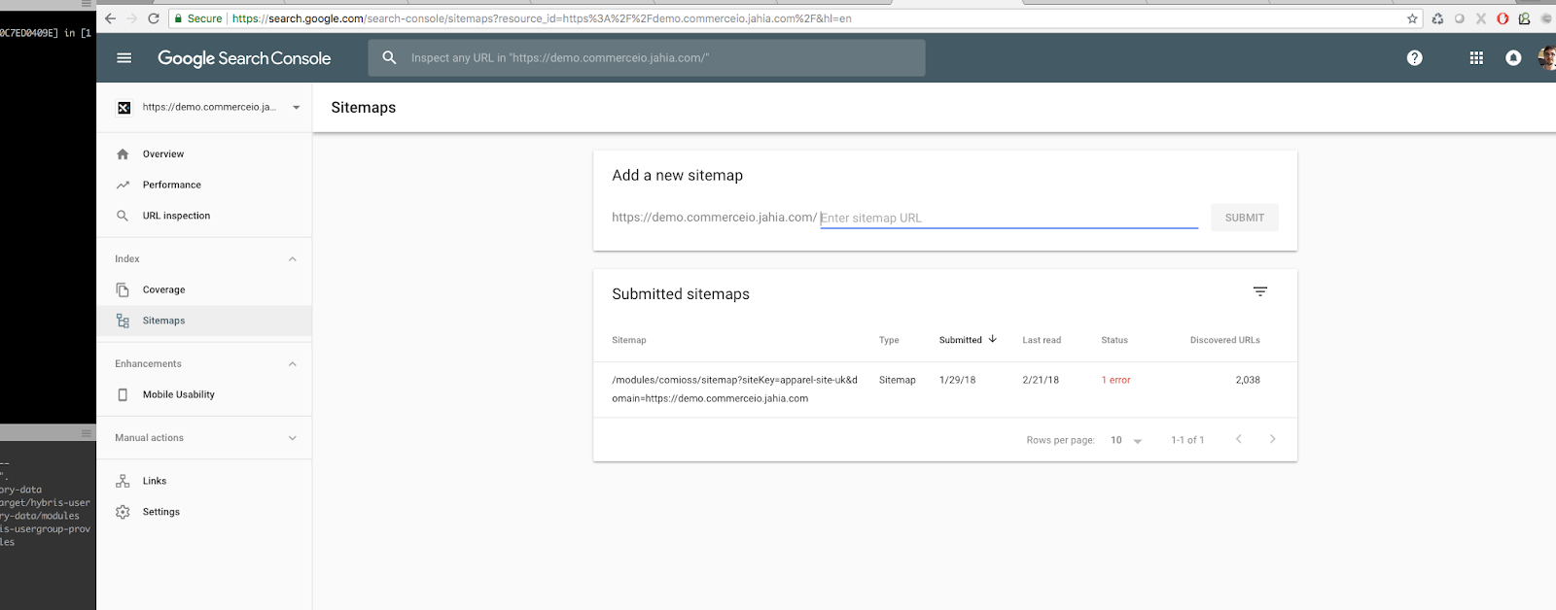
Task: Sort by the Submitted column header
Action: [x=961, y=340]
